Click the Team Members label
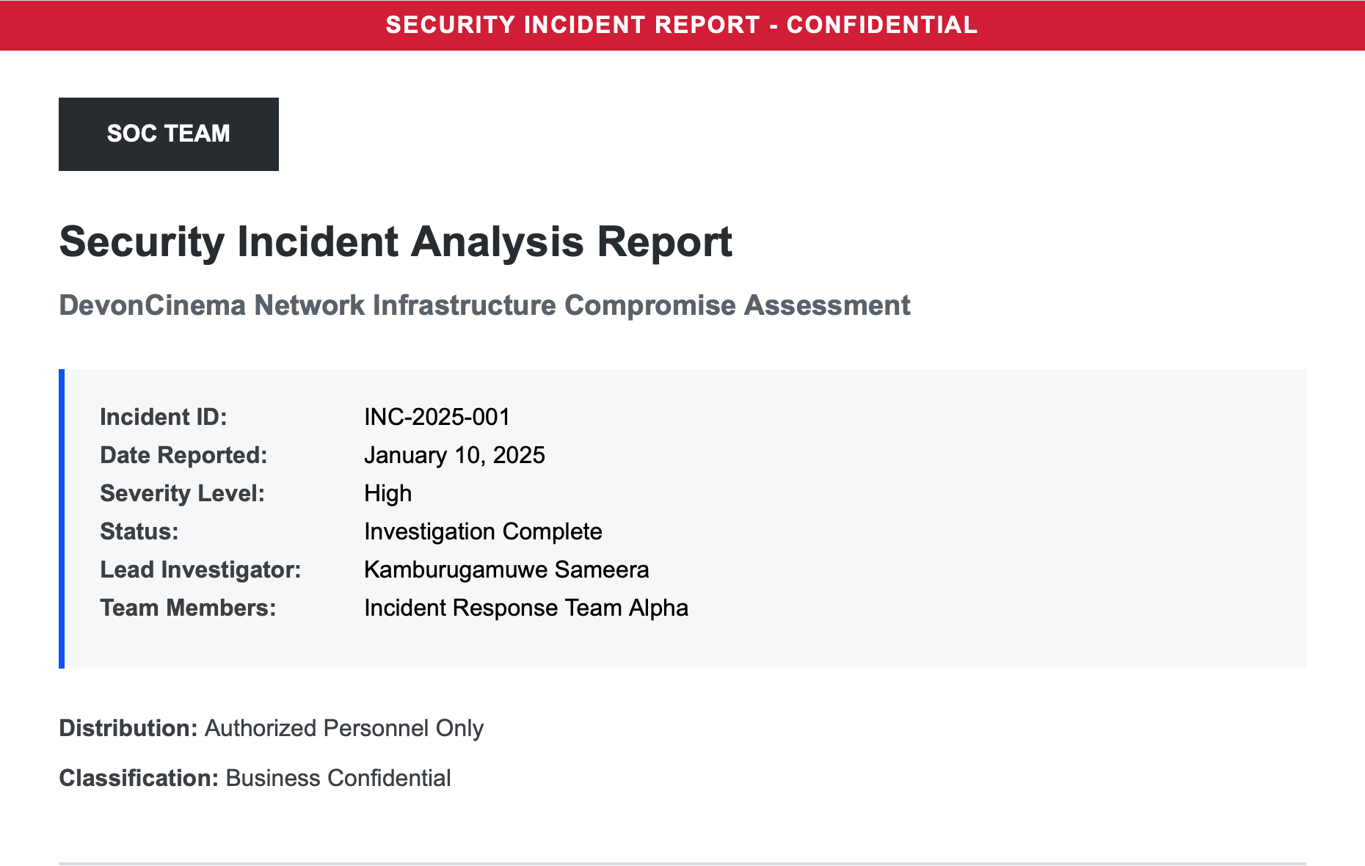The width and height of the screenshot is (1365, 866). 188,608
